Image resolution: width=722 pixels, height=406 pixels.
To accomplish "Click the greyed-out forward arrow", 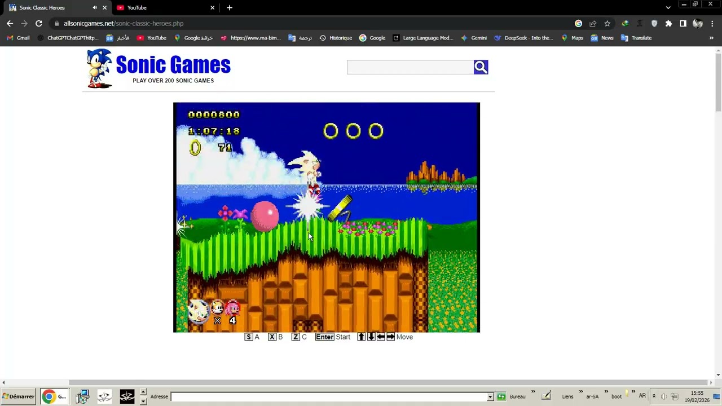I will coord(24,23).
